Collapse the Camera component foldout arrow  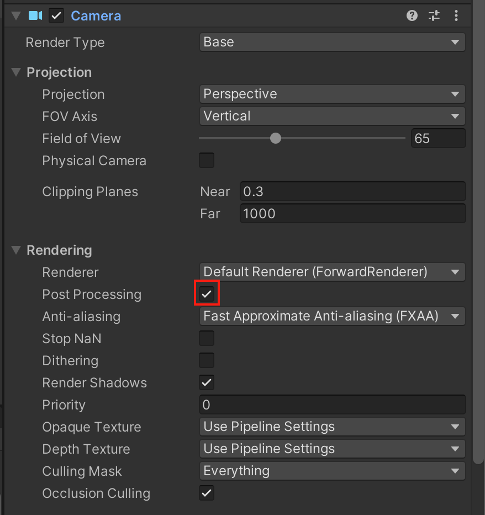point(15,15)
